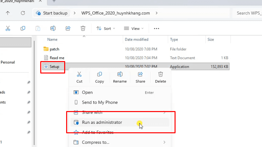The width and height of the screenshot is (262, 147).
Task: Click the Copy icon in context menu
Action: [100, 74]
